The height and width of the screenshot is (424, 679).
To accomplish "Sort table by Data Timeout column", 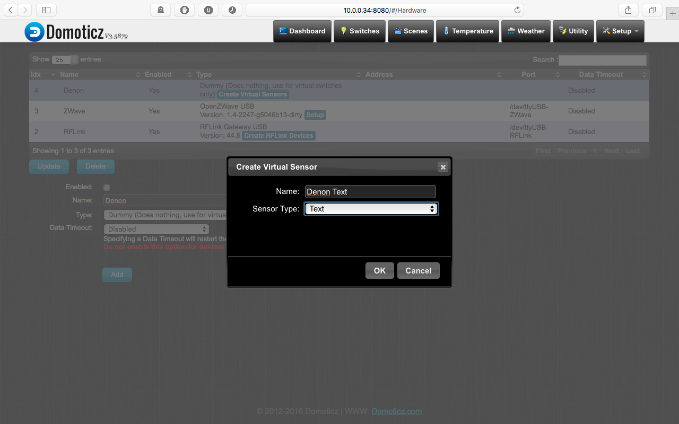I will click(x=605, y=75).
